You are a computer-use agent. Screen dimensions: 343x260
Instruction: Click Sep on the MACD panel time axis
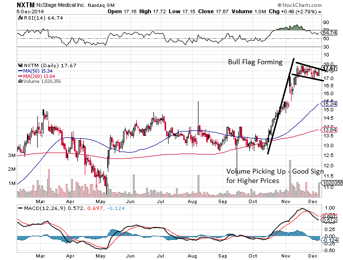pyautogui.click(x=222, y=256)
